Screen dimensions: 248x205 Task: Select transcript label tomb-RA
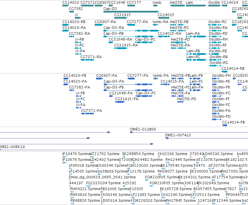point(160,22)
